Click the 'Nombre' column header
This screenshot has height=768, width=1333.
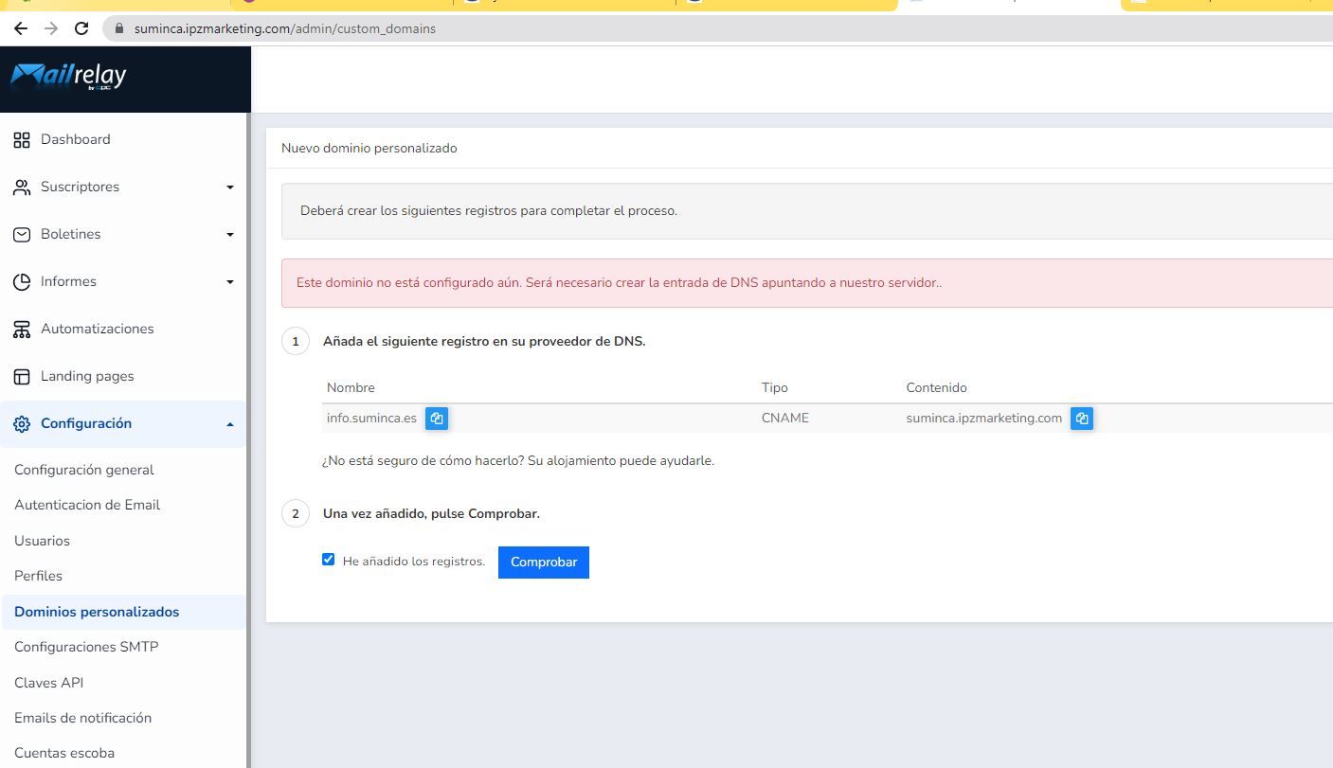click(351, 387)
